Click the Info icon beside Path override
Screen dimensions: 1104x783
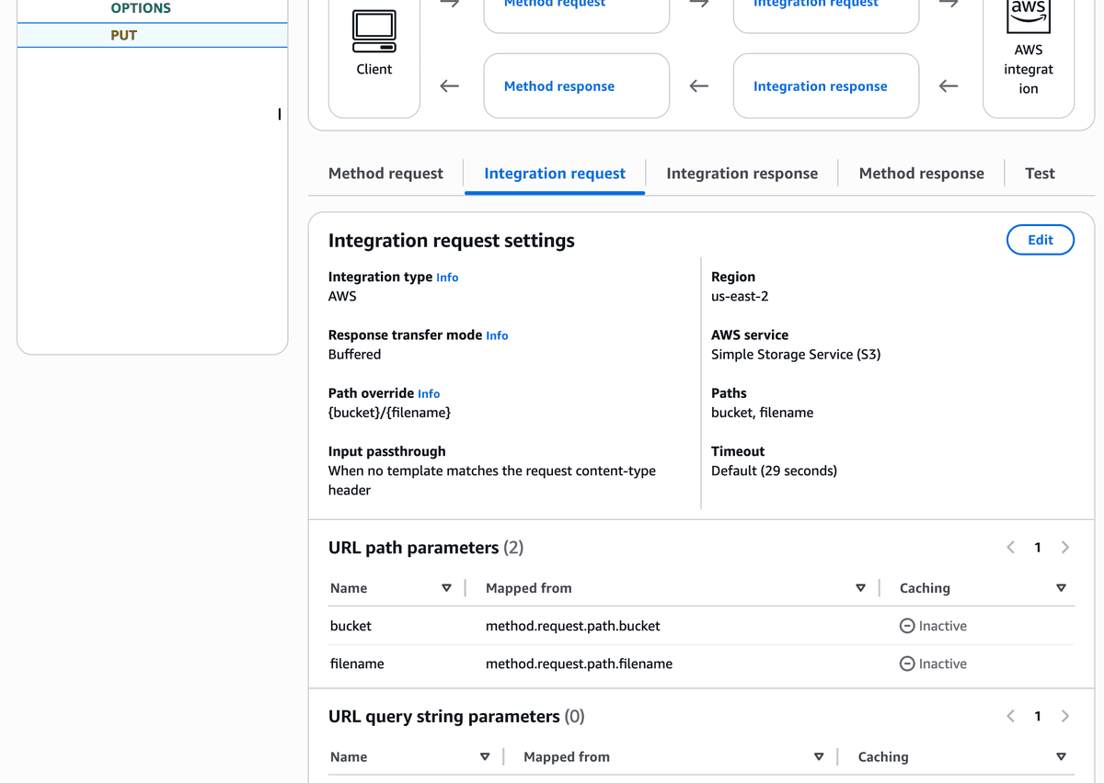pos(429,392)
